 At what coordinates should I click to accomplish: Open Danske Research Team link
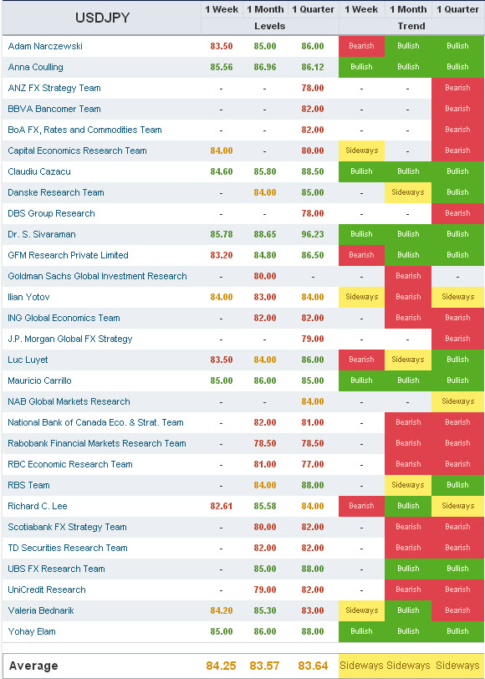tap(56, 192)
